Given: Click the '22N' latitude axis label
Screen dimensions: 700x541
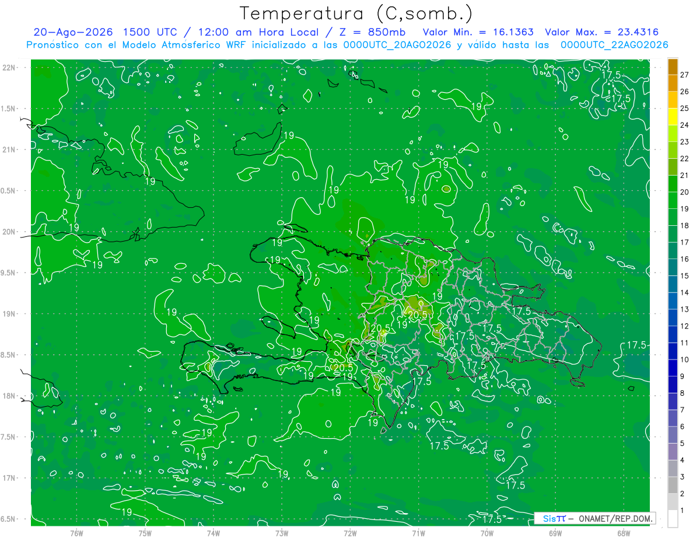Looking at the screenshot, I should (8, 68).
